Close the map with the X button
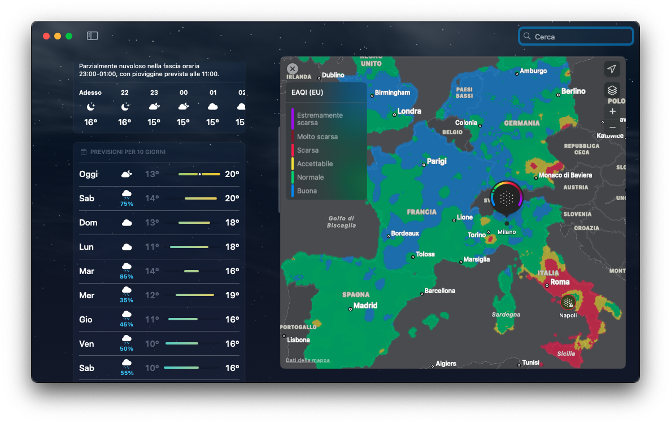 pyautogui.click(x=292, y=69)
